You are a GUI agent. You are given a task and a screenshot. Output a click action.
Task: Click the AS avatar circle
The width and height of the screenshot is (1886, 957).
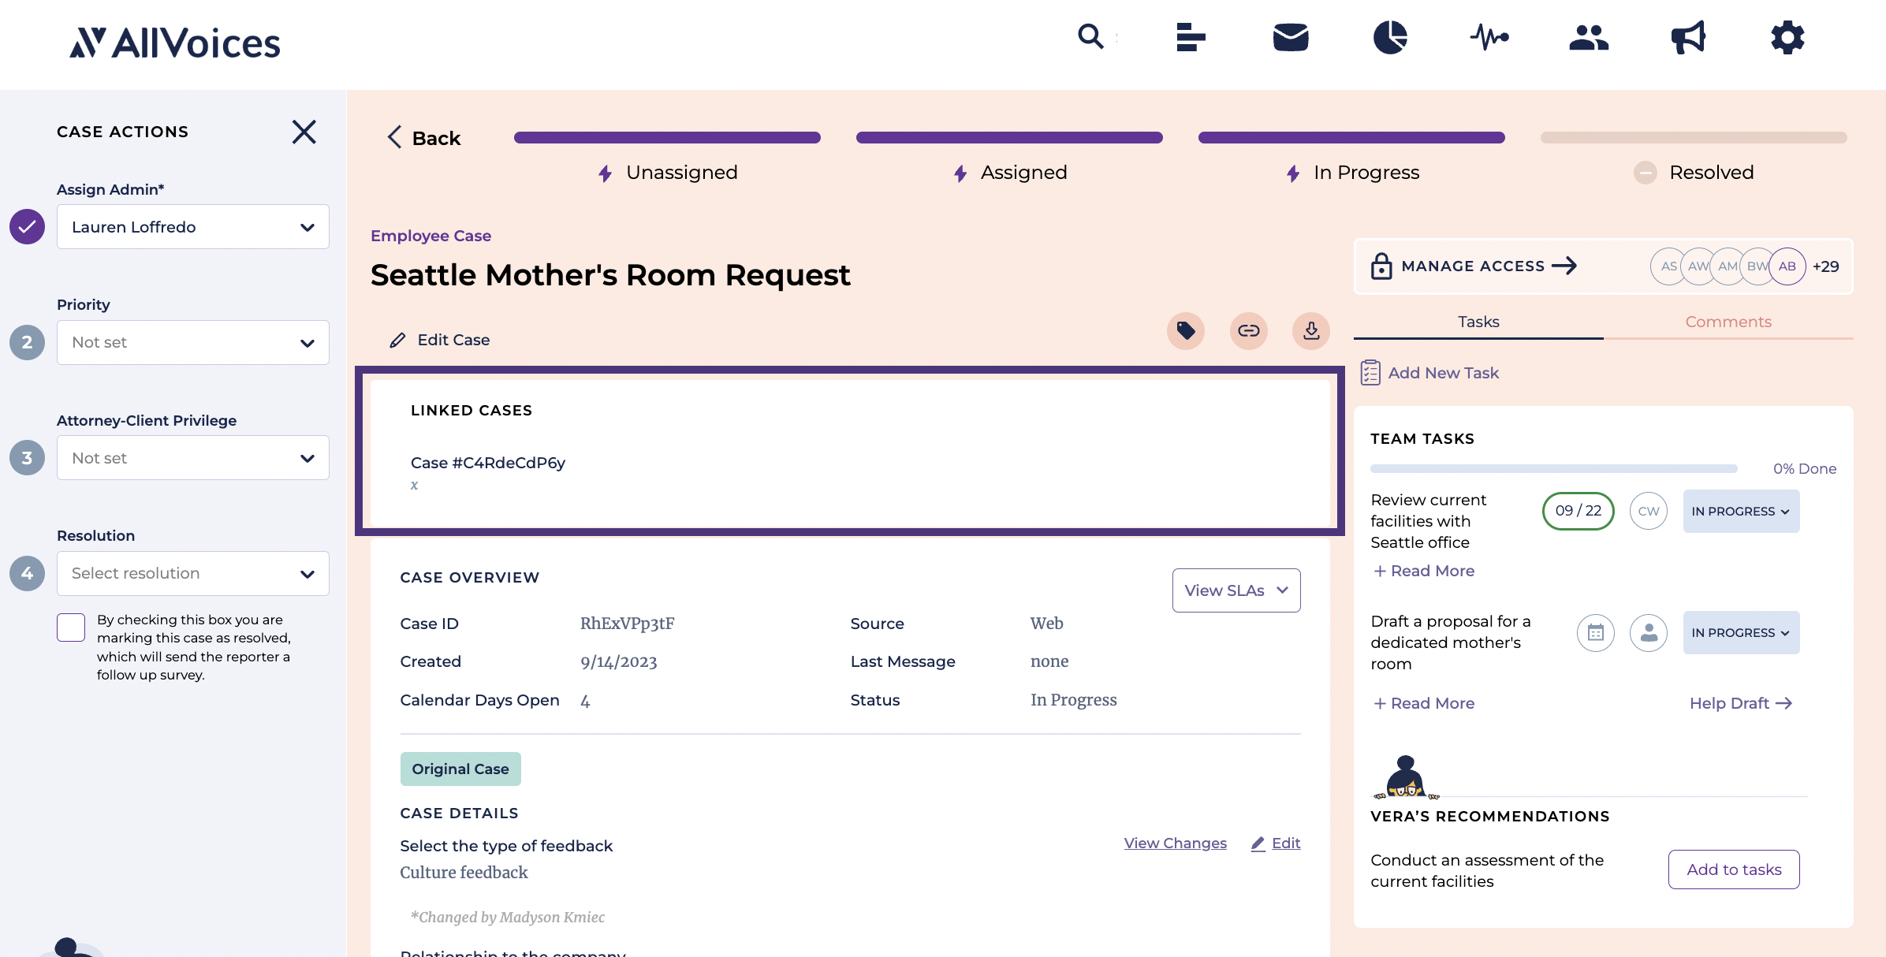coord(1668,266)
